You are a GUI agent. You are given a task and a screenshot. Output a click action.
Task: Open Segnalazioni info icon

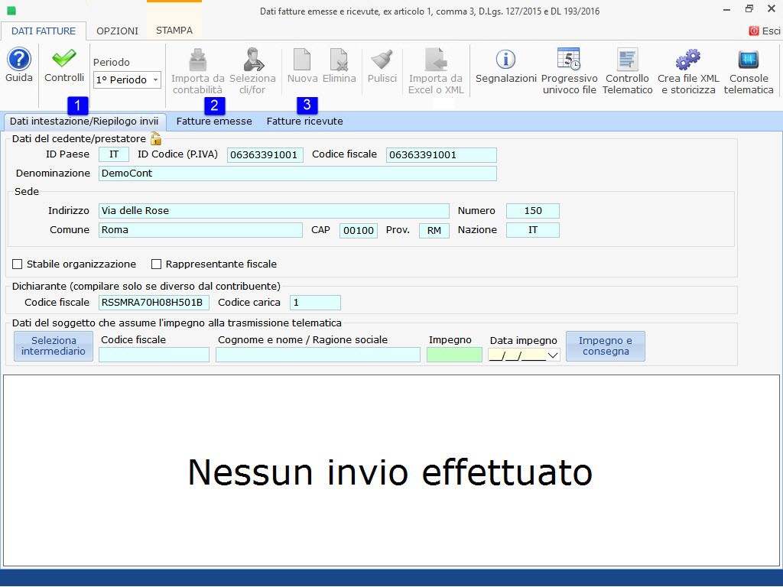click(505, 60)
